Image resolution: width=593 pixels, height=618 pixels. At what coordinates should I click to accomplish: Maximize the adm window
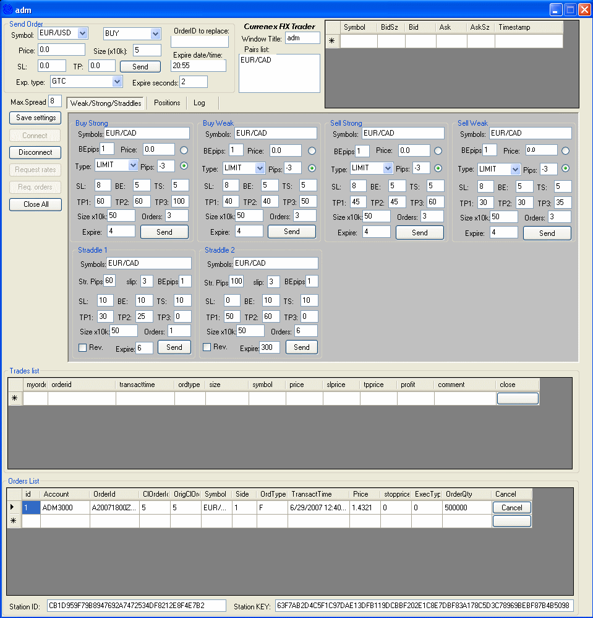[x=570, y=9]
